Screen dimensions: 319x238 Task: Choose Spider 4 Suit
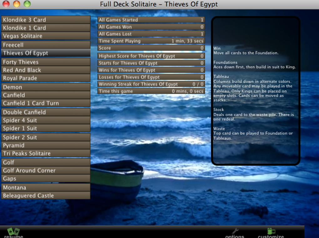click(x=46, y=120)
